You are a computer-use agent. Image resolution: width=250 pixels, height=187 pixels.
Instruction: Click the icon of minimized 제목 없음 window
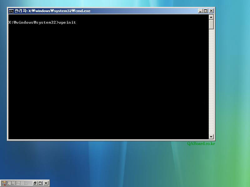point(4,183)
